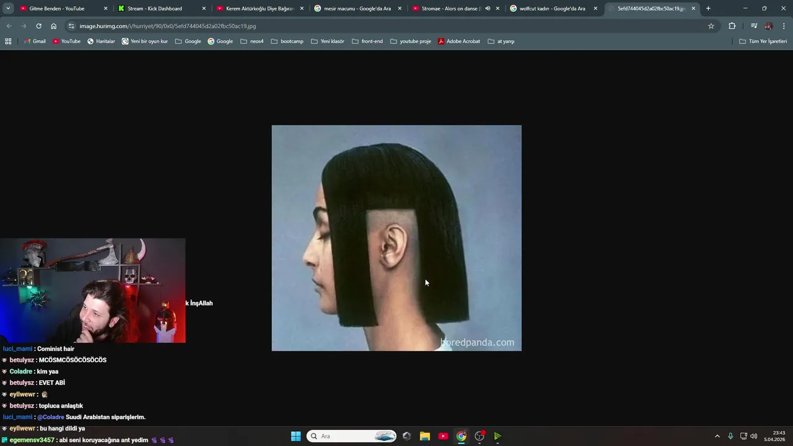Close the wolfcut kadın tab
The image size is (793, 446).
tap(595, 9)
